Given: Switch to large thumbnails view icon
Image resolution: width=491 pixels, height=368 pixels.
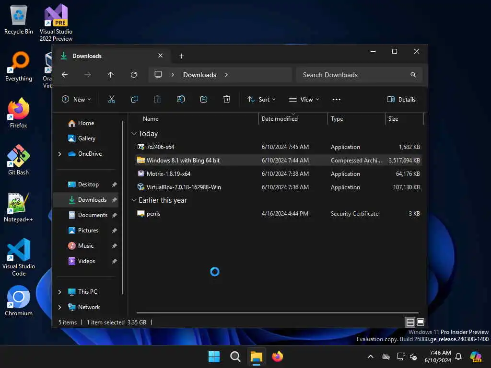Looking at the screenshot, I should (421, 322).
